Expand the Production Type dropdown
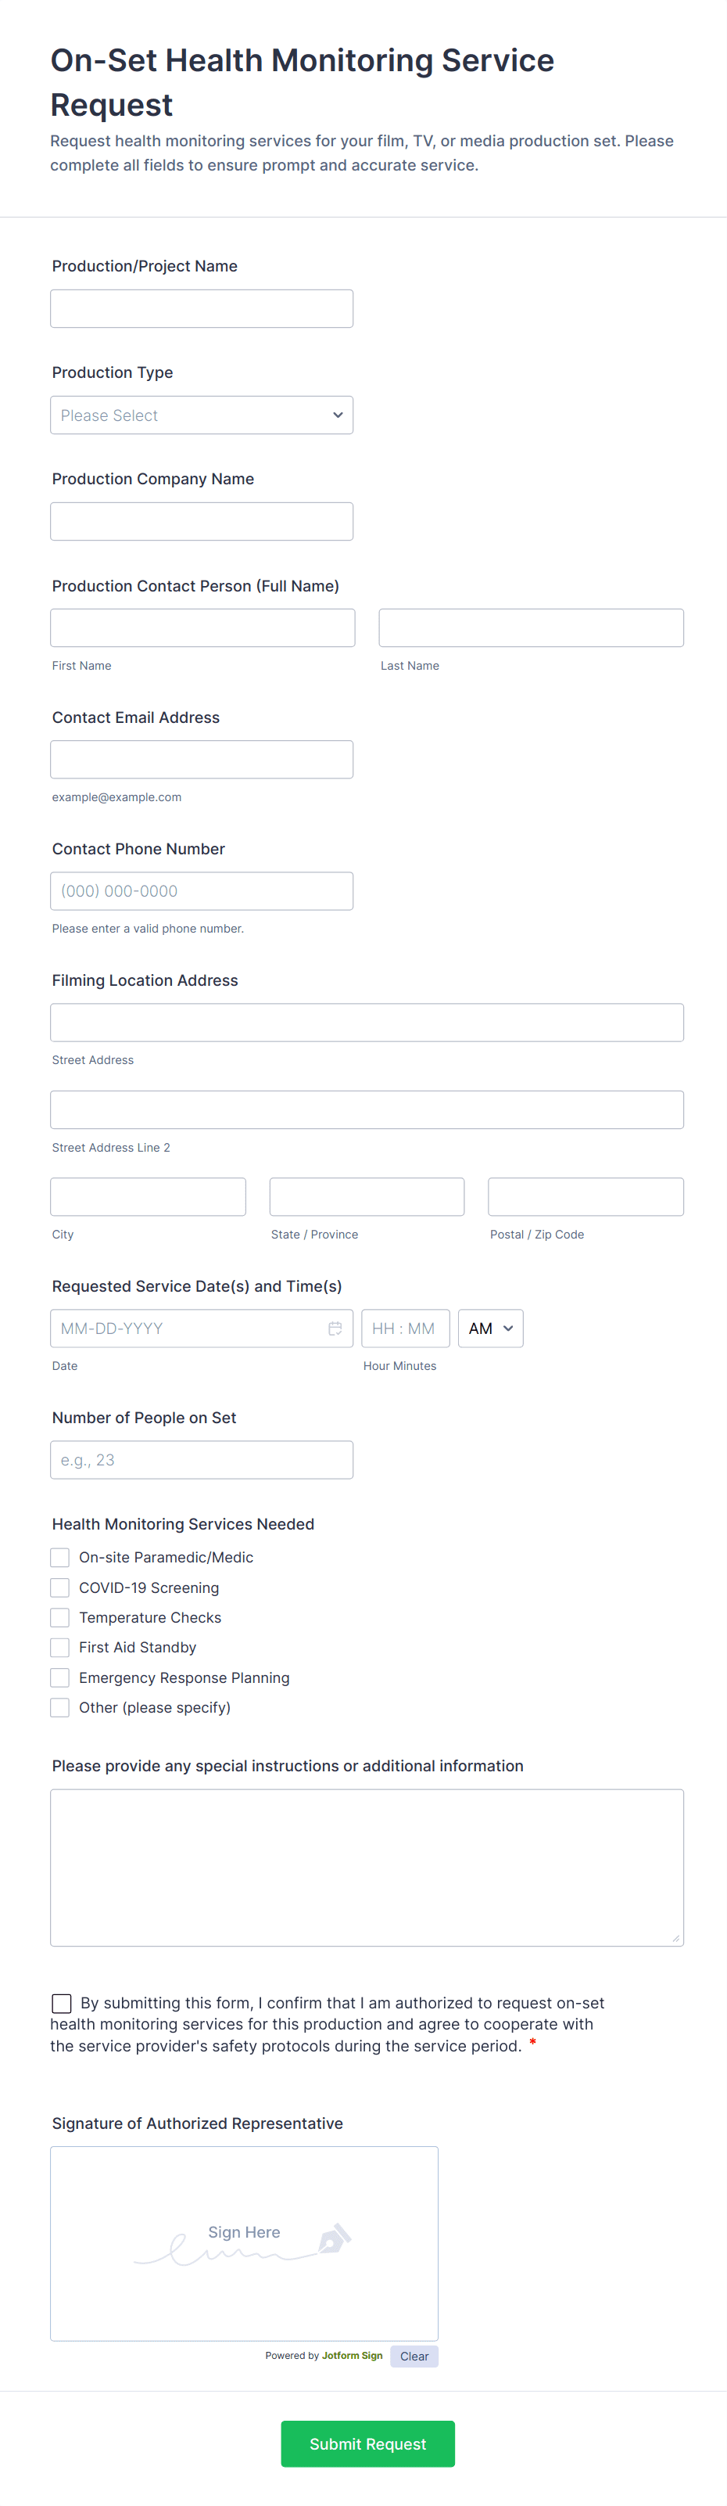 pyautogui.click(x=201, y=415)
